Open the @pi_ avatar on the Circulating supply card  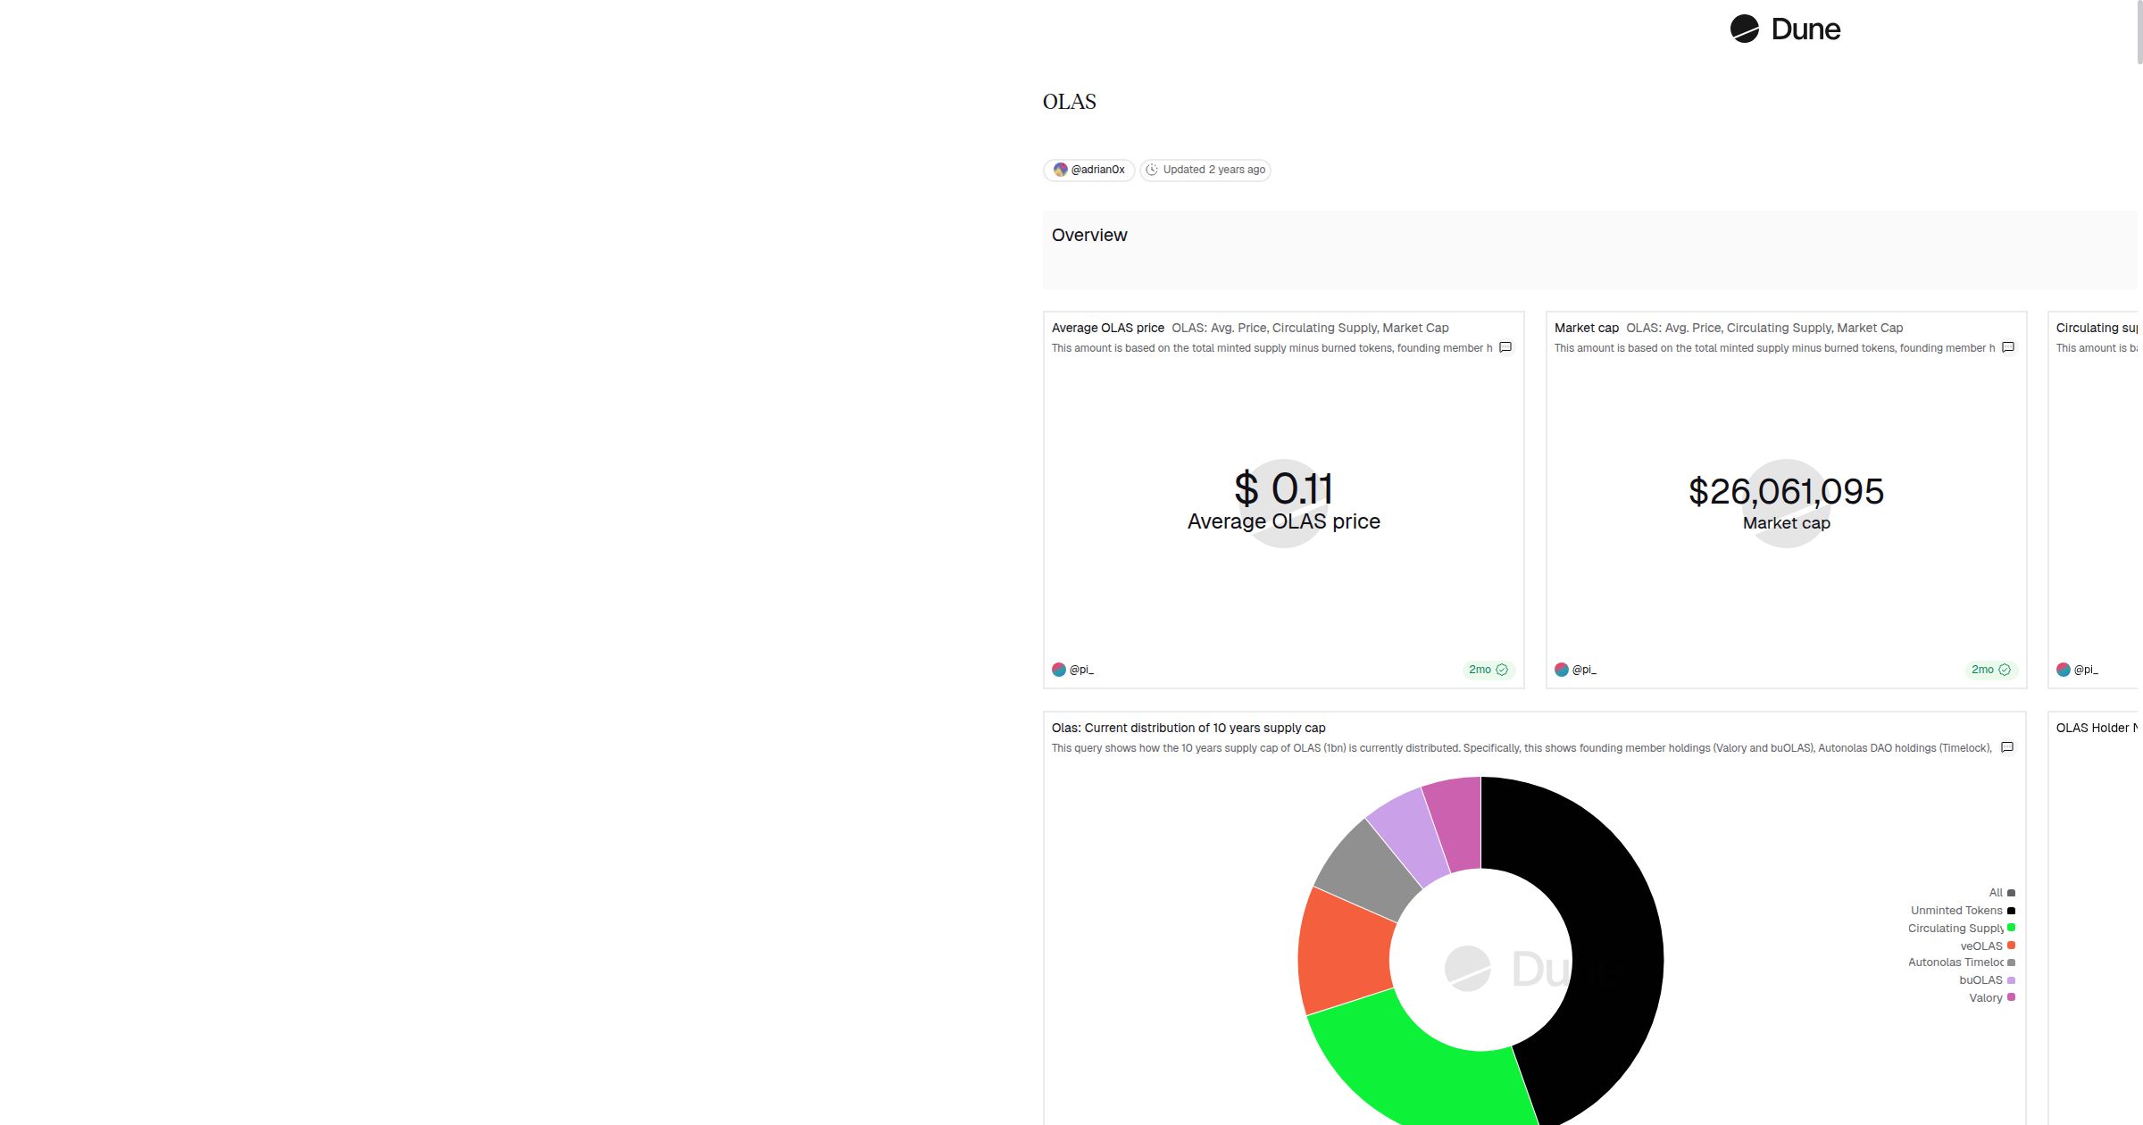pyautogui.click(x=2064, y=670)
